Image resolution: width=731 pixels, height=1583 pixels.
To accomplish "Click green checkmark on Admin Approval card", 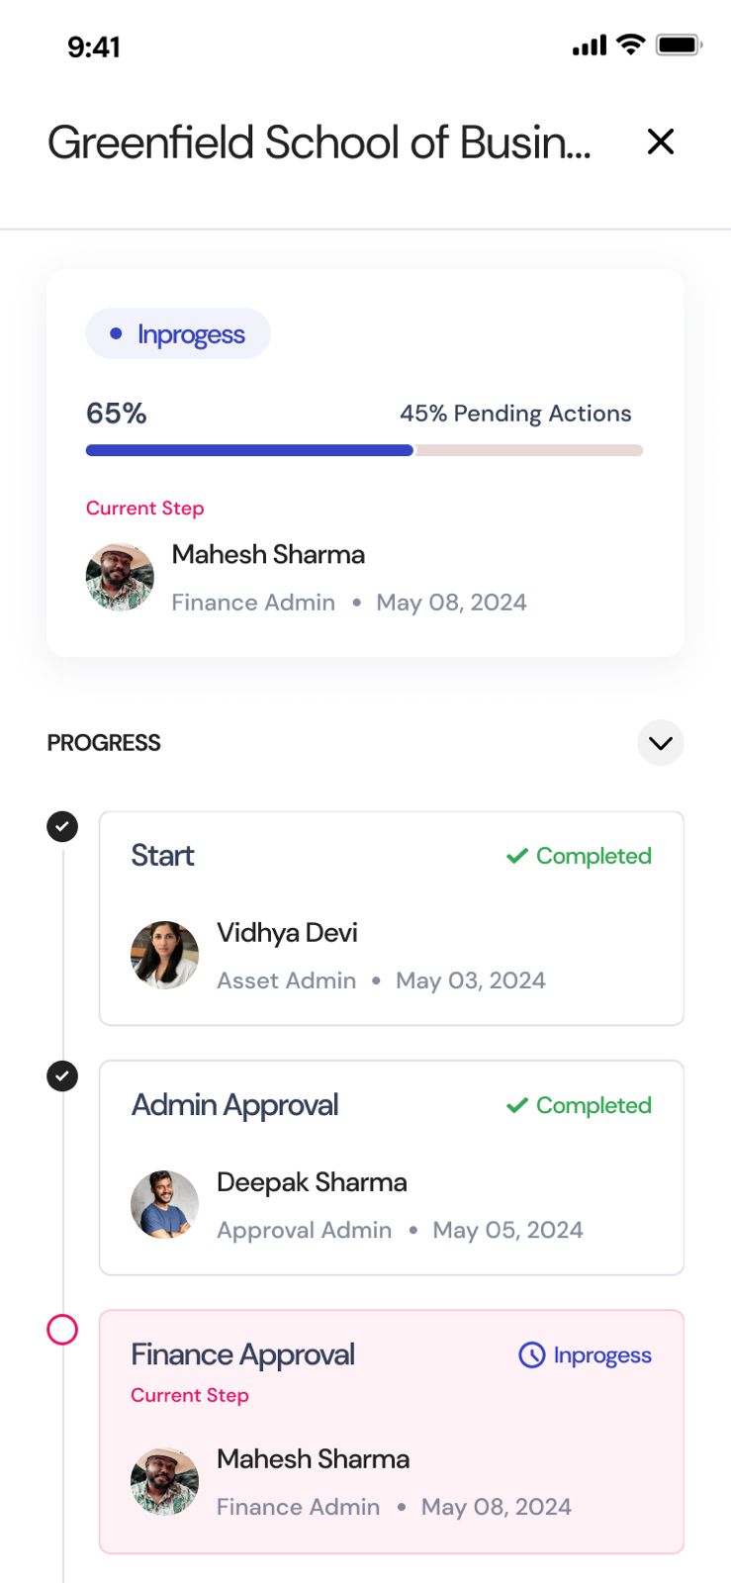I will coord(516,1105).
